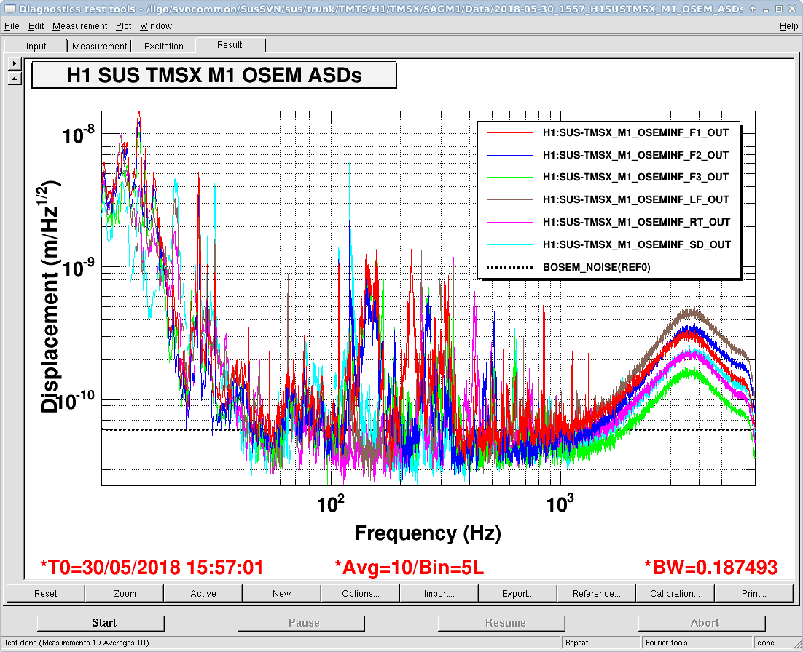
Task: Click the up-arrow panel collapse button
Action: click(15, 78)
